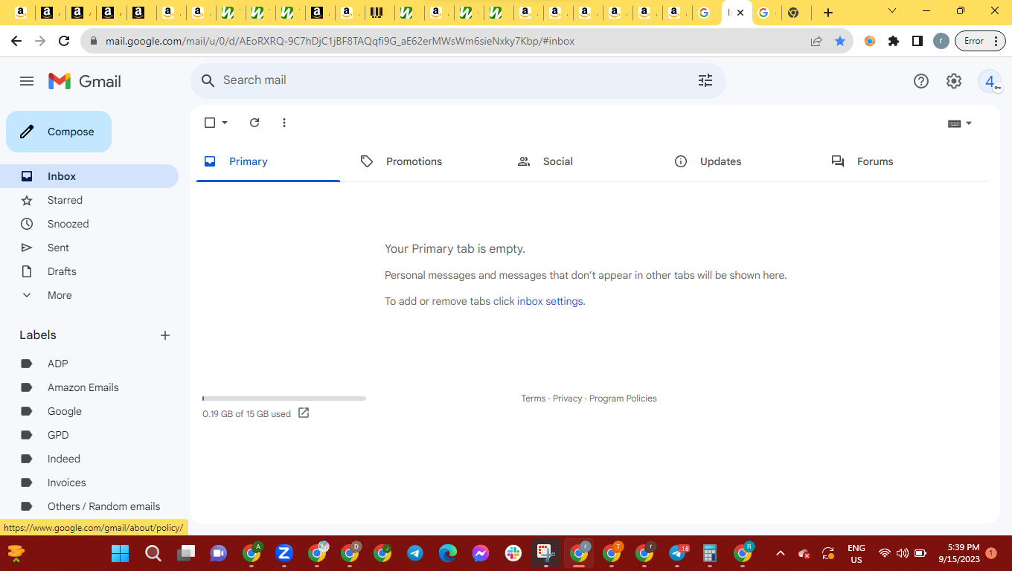This screenshot has height=571, width=1012.
Task: Open the GPD label
Action: pyautogui.click(x=89, y=435)
